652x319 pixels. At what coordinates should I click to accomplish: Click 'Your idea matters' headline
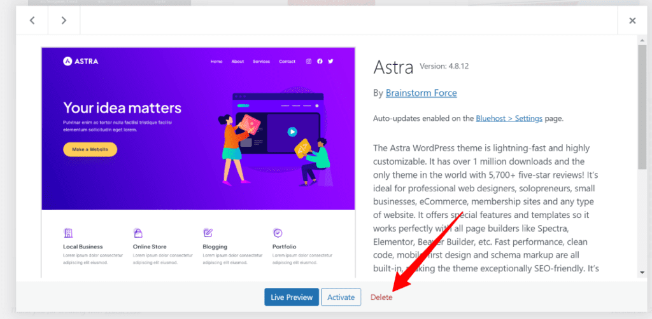122,108
